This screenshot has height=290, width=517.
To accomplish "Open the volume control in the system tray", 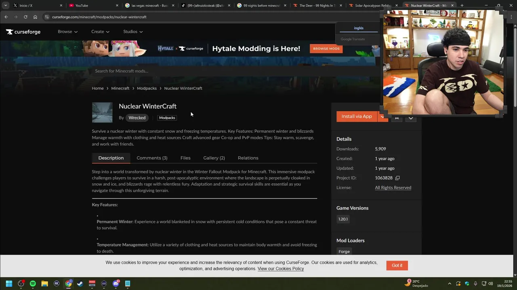I will 490,284.
